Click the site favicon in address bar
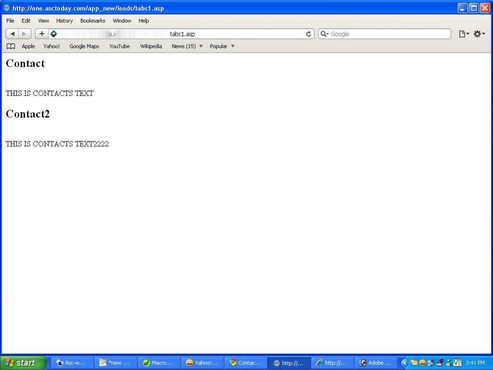 pos(53,34)
